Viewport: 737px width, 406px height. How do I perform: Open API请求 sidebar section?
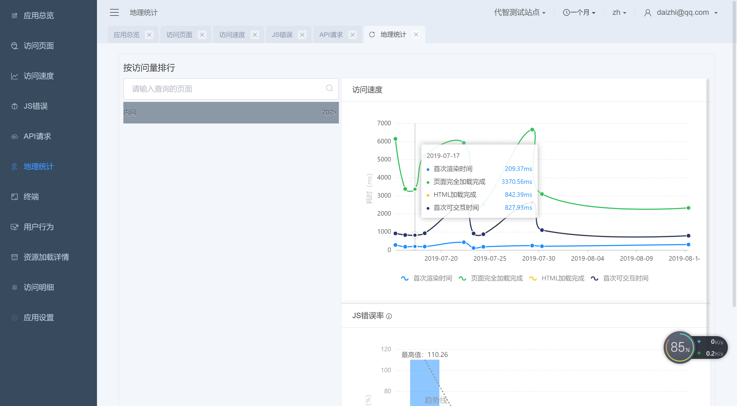point(37,136)
